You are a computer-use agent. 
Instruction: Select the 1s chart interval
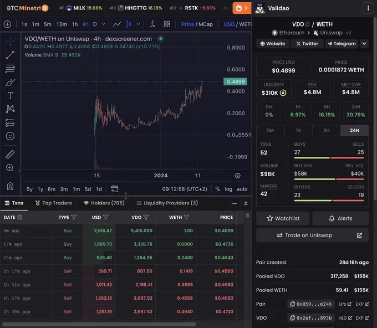[x=24, y=24]
